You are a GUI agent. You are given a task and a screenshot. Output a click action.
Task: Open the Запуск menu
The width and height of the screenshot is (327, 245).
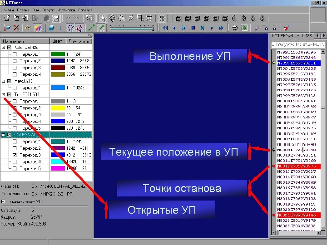coord(48,10)
